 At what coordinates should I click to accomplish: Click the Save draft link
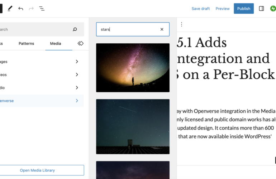(x=200, y=9)
